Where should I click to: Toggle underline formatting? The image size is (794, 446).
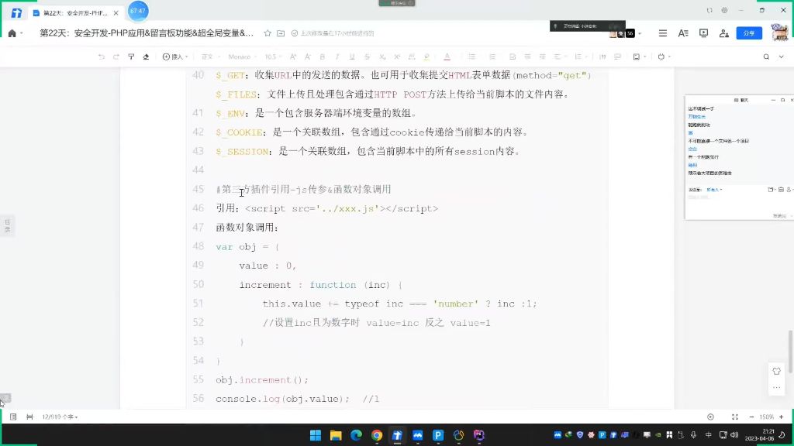point(352,57)
